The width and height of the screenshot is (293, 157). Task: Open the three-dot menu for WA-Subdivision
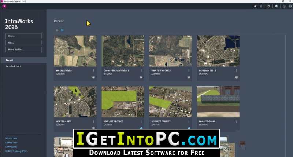[93, 70]
